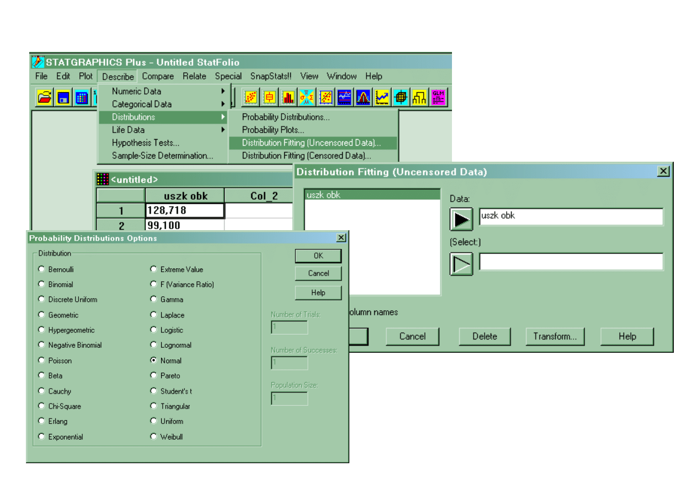Click Cancel in Distribution Fitting dialog

pos(412,336)
